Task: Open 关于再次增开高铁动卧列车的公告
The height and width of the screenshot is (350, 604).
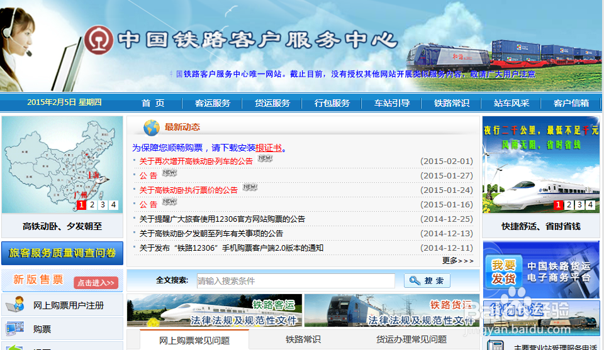Action: tap(196, 161)
